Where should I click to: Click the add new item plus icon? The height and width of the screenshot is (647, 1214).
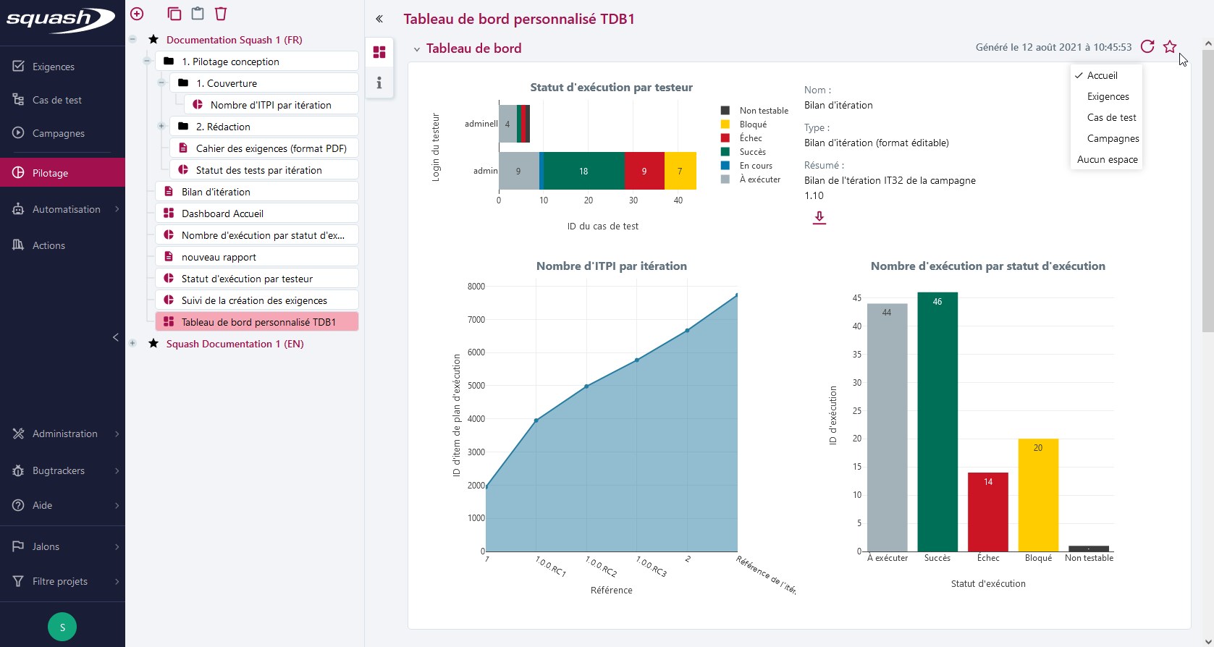click(x=137, y=14)
